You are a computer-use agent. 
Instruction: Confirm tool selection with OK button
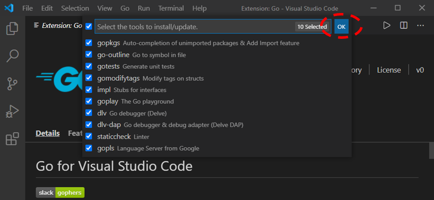click(341, 27)
